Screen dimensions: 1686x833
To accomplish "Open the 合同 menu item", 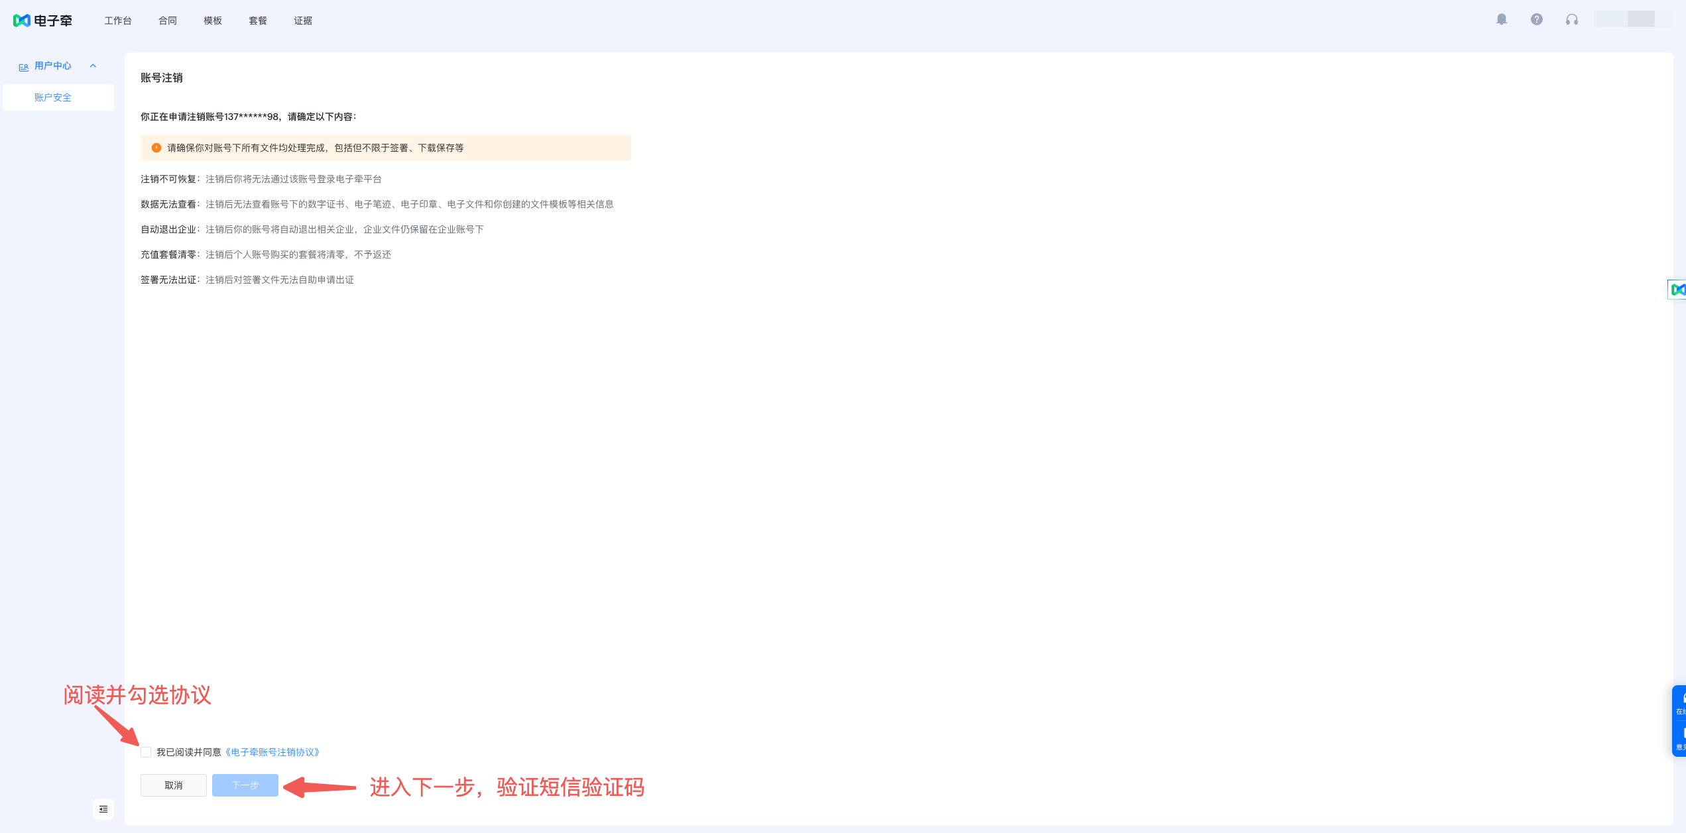I will (168, 21).
